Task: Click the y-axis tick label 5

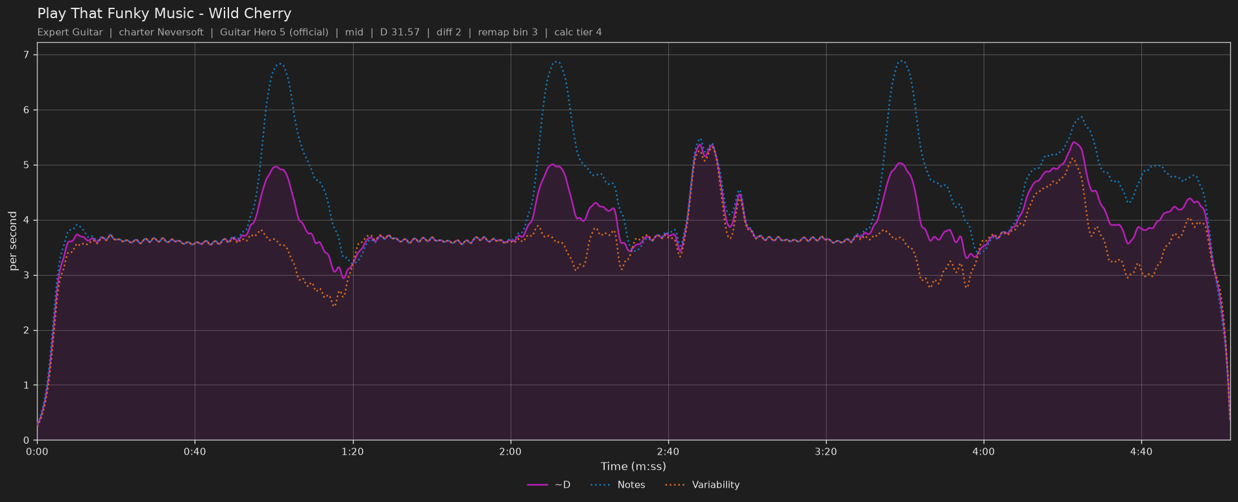Action: click(x=27, y=165)
